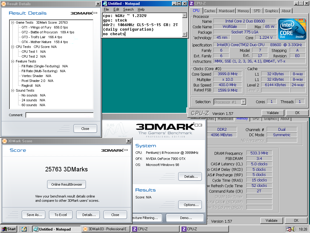This screenshot has height=233, width=310.
Task: Open the Help menu in Notepad
Action: coord(141,9)
